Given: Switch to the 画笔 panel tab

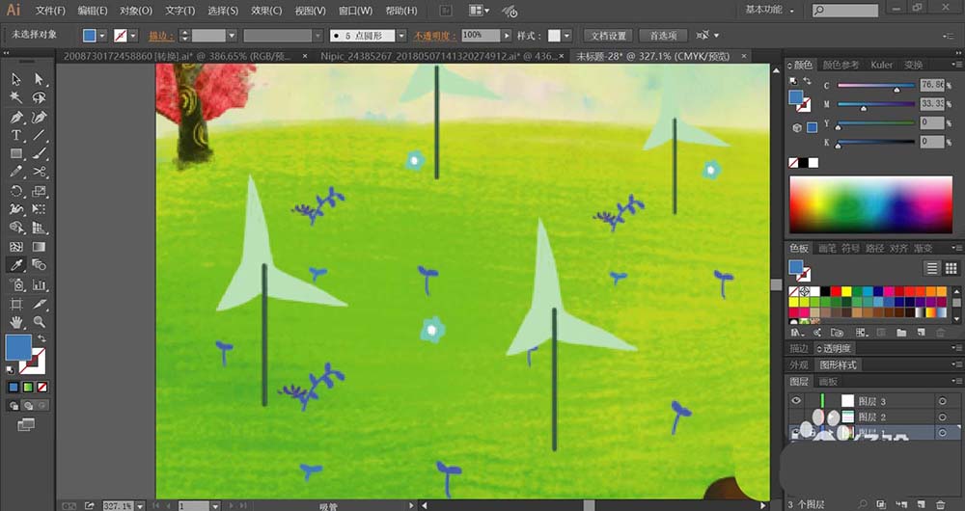Looking at the screenshot, I should pos(827,249).
